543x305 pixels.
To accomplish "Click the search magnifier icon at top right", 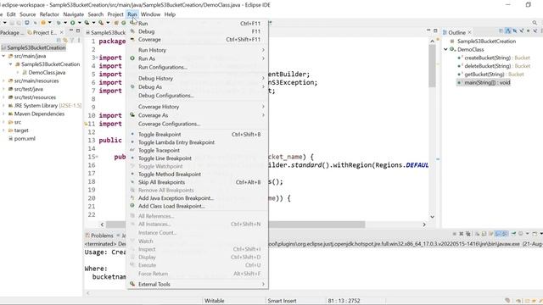I will click(x=535, y=23).
